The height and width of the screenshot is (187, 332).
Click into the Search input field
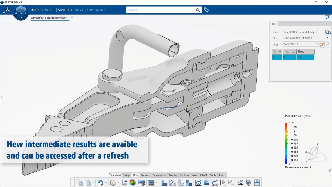click(x=162, y=10)
